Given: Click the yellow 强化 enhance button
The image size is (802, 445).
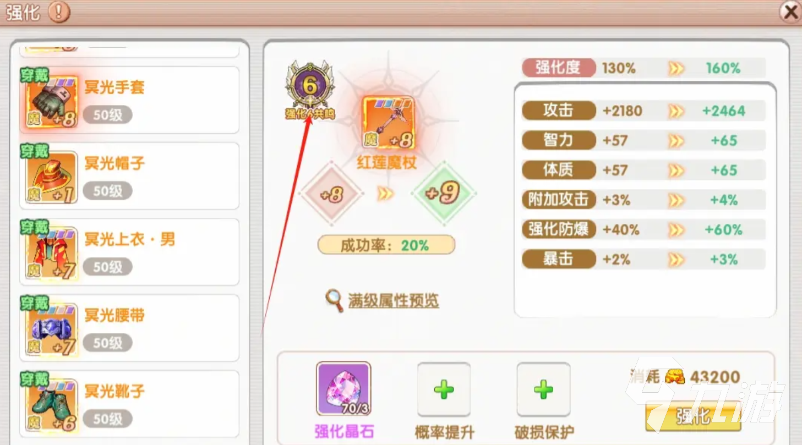Looking at the screenshot, I should [693, 416].
